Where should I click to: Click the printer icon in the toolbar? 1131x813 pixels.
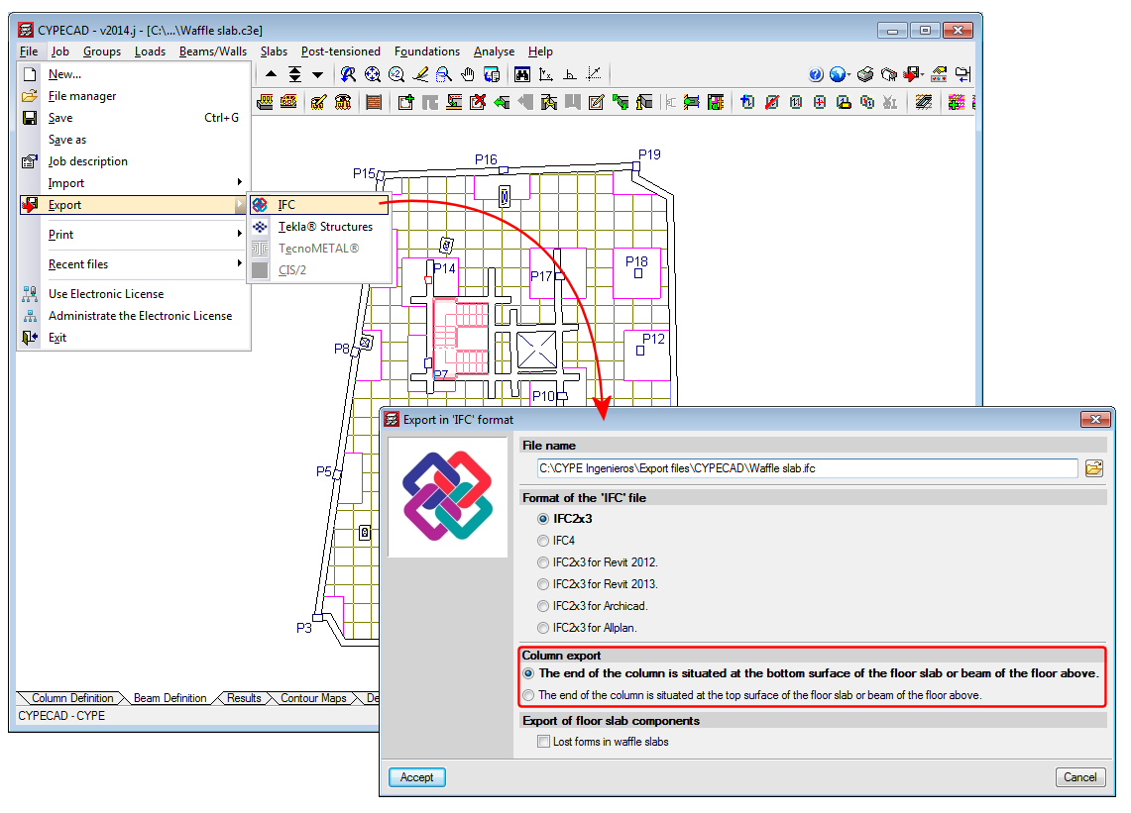pyautogui.click(x=865, y=74)
